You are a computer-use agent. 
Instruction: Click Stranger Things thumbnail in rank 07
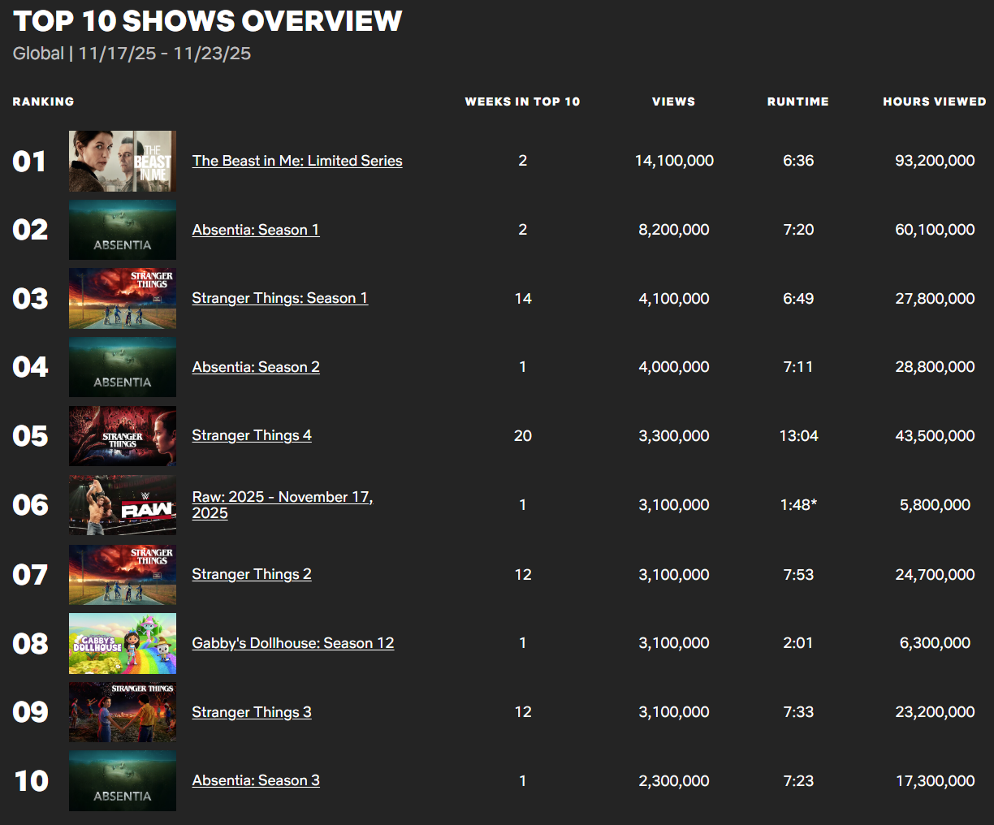123,574
